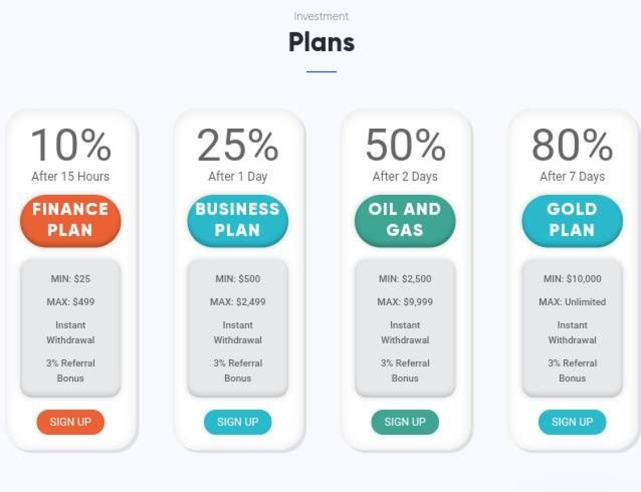Sign up for the Business Plan
This screenshot has width=641, height=492.
(x=238, y=422)
